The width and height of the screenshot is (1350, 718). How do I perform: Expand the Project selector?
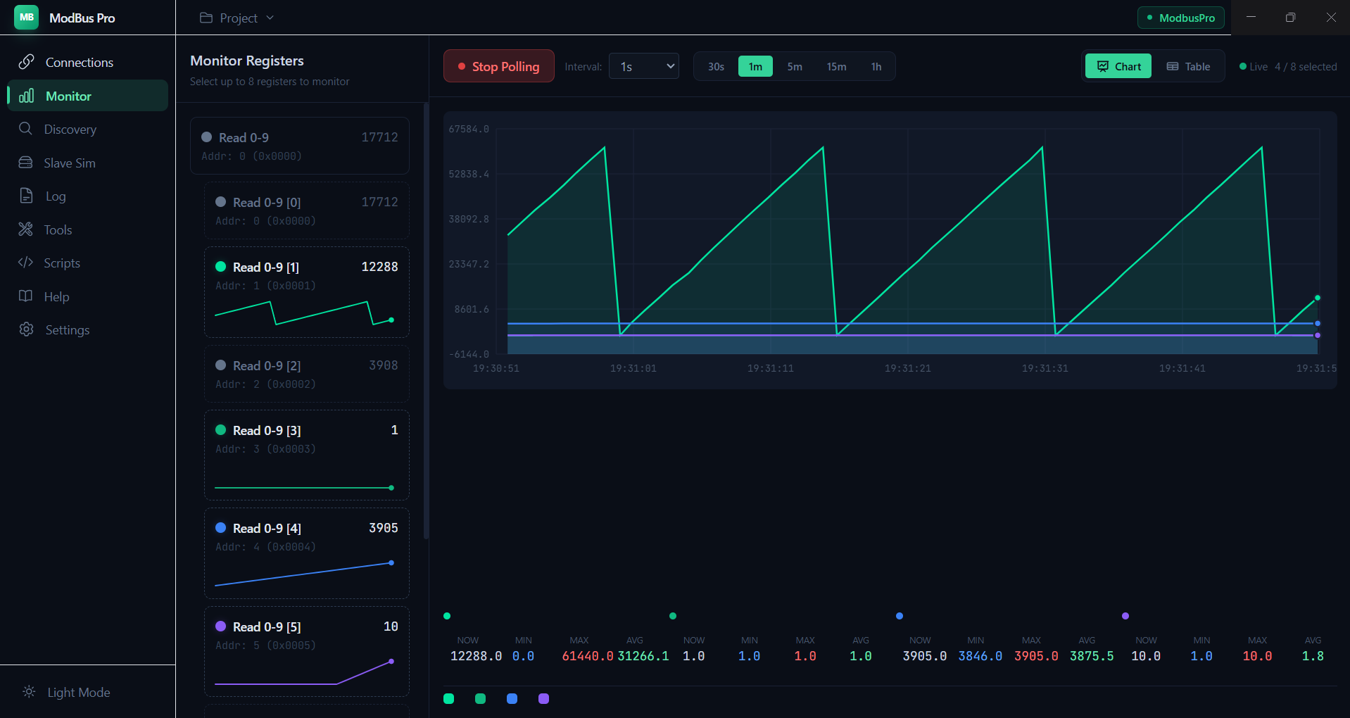coord(236,17)
